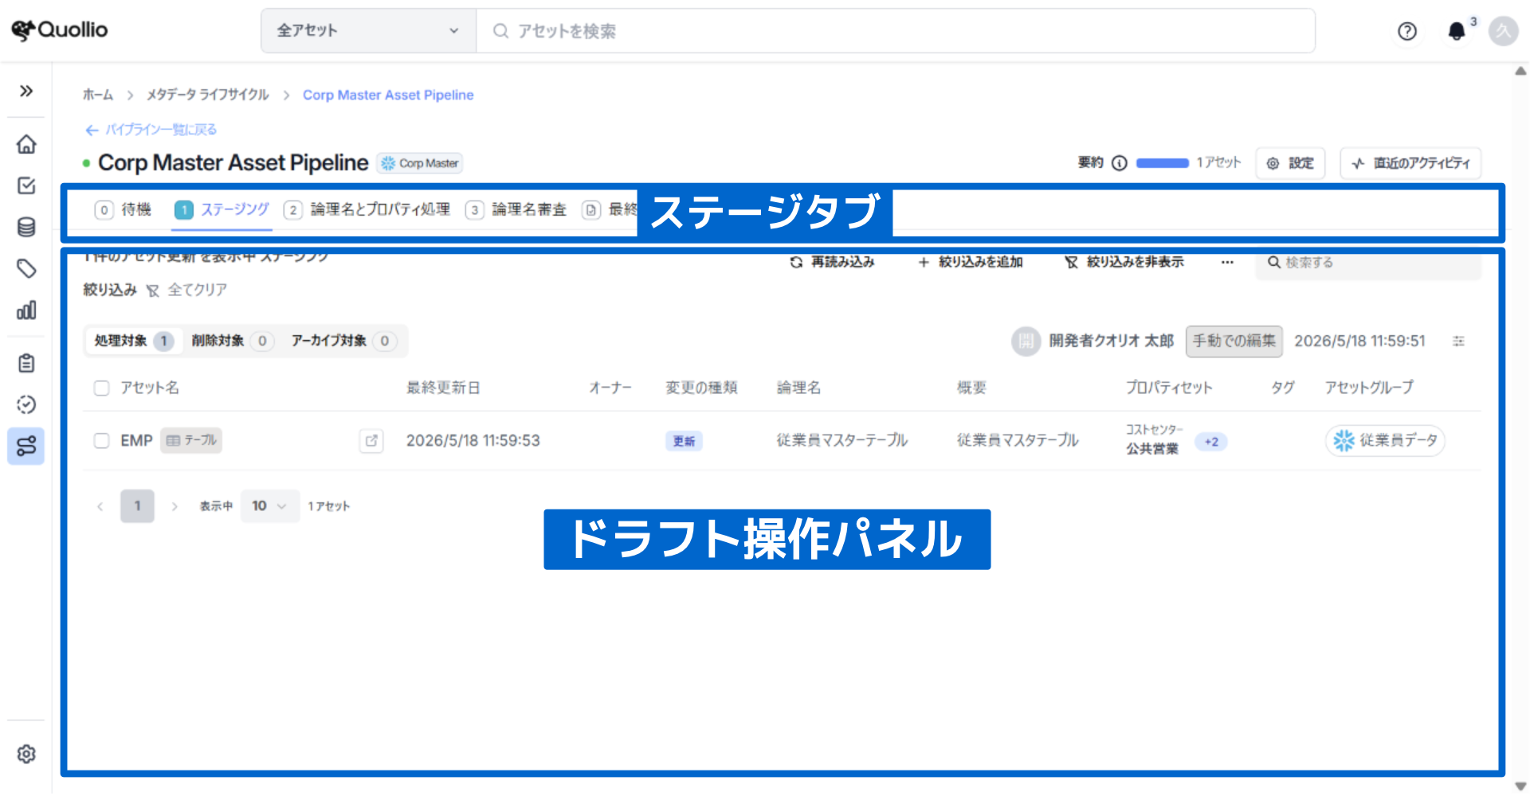Open the user avatar menu
Viewport: 1530px width, 796px height.
click(x=1504, y=31)
